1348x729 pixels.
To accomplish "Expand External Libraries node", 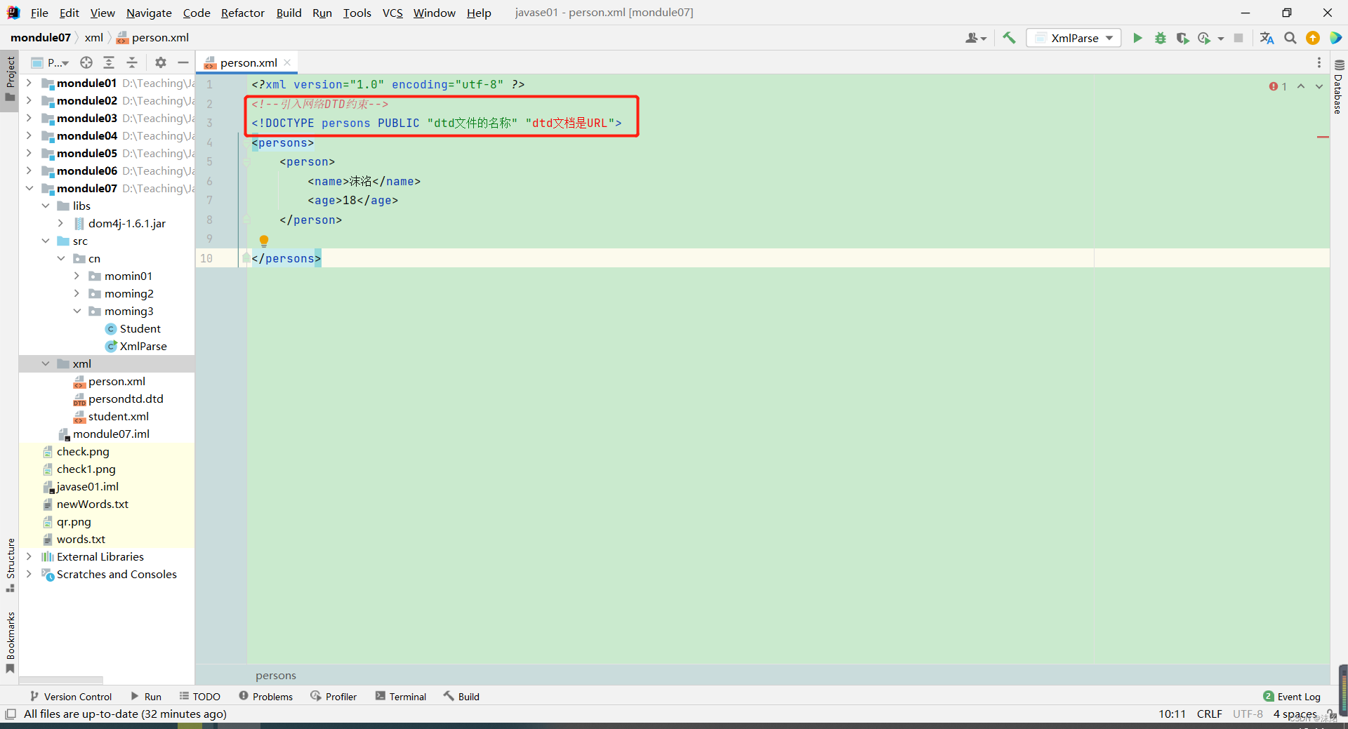I will [29, 556].
